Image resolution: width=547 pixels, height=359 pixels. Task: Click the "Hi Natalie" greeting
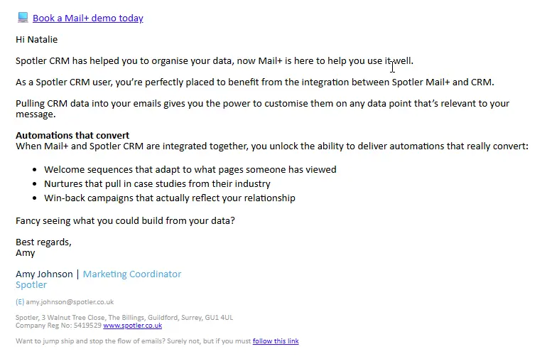coord(37,40)
